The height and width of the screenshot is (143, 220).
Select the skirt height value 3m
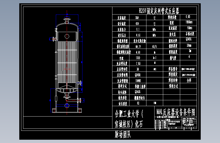(x=190, y=51)
